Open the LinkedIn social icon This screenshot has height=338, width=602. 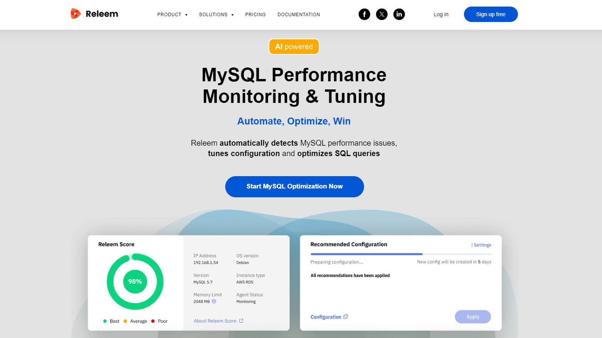click(399, 14)
